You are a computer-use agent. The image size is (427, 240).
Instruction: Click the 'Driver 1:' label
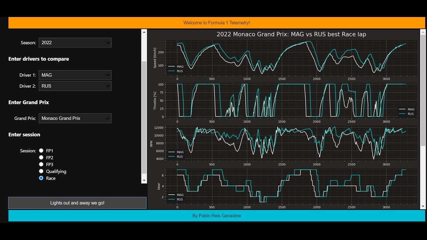(28, 75)
